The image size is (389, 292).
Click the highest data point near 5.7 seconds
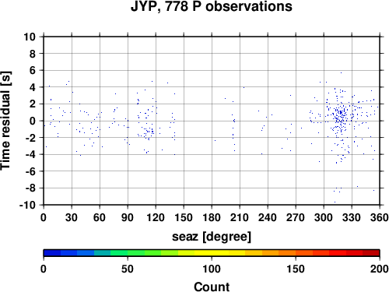coord(341,72)
